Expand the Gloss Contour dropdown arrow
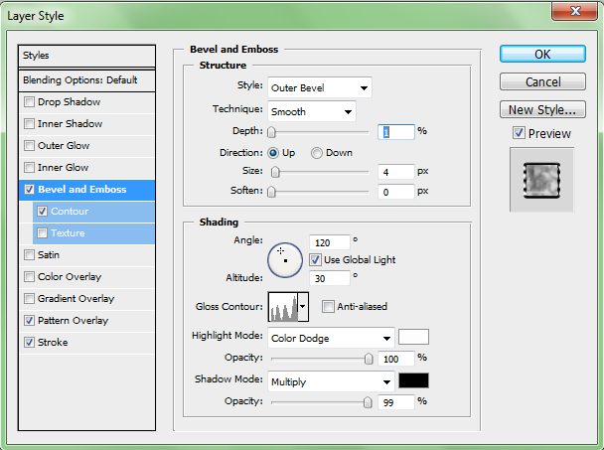 pos(303,307)
